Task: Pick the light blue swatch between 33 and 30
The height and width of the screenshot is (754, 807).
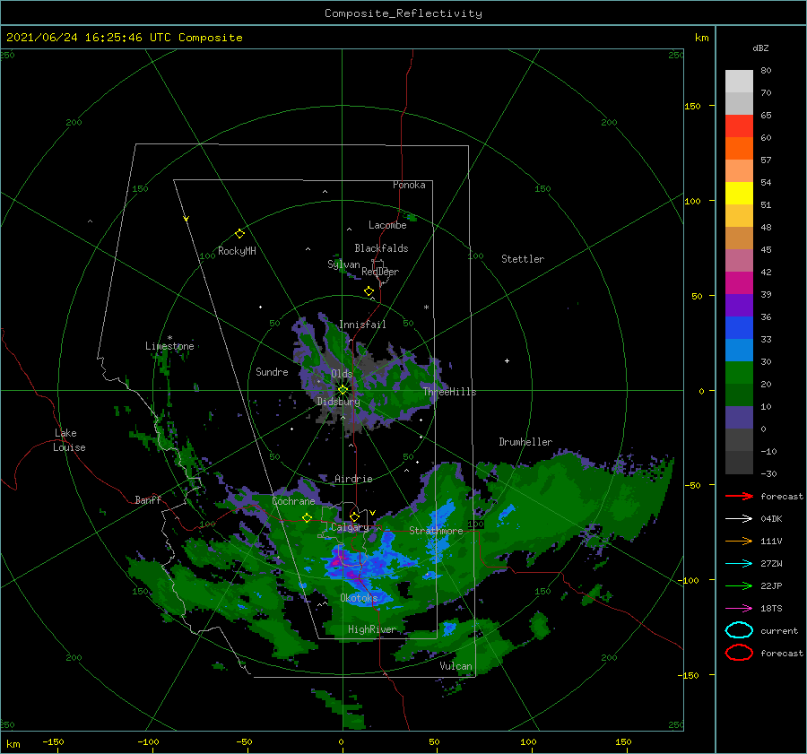Action: point(739,351)
